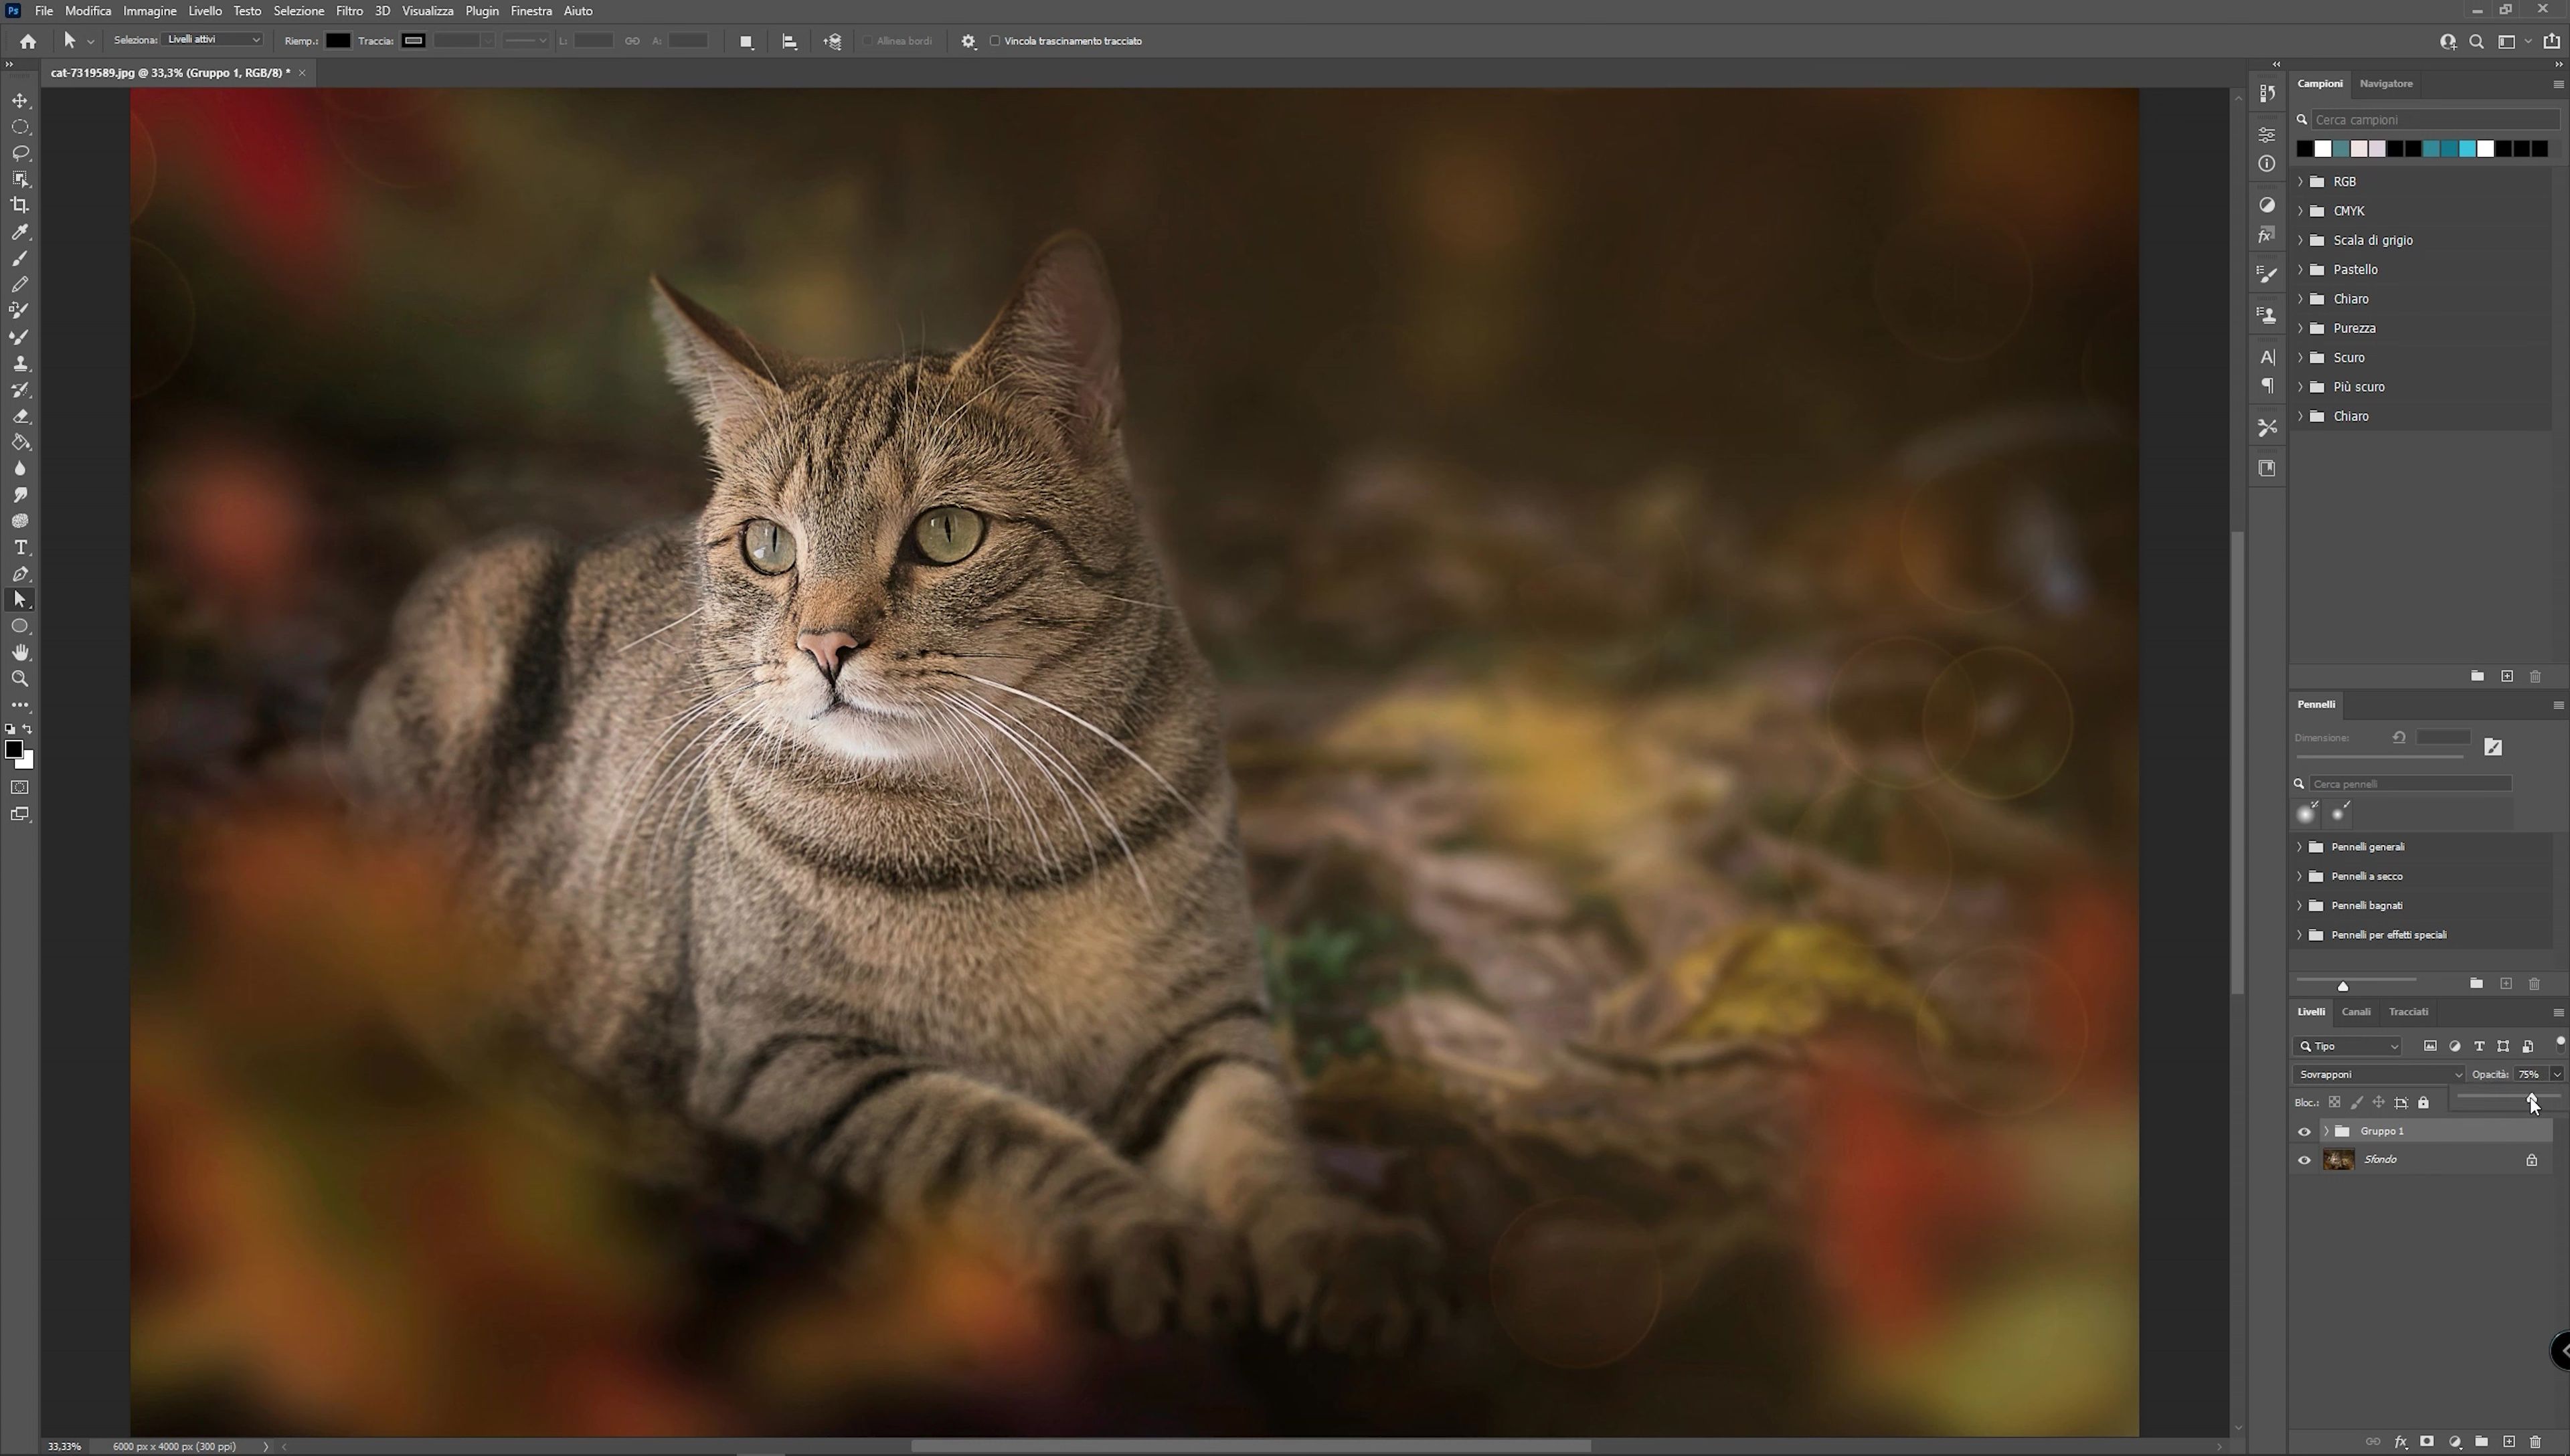
Task: Enable Vincola trascinamento tracciato checkbox
Action: [995, 41]
